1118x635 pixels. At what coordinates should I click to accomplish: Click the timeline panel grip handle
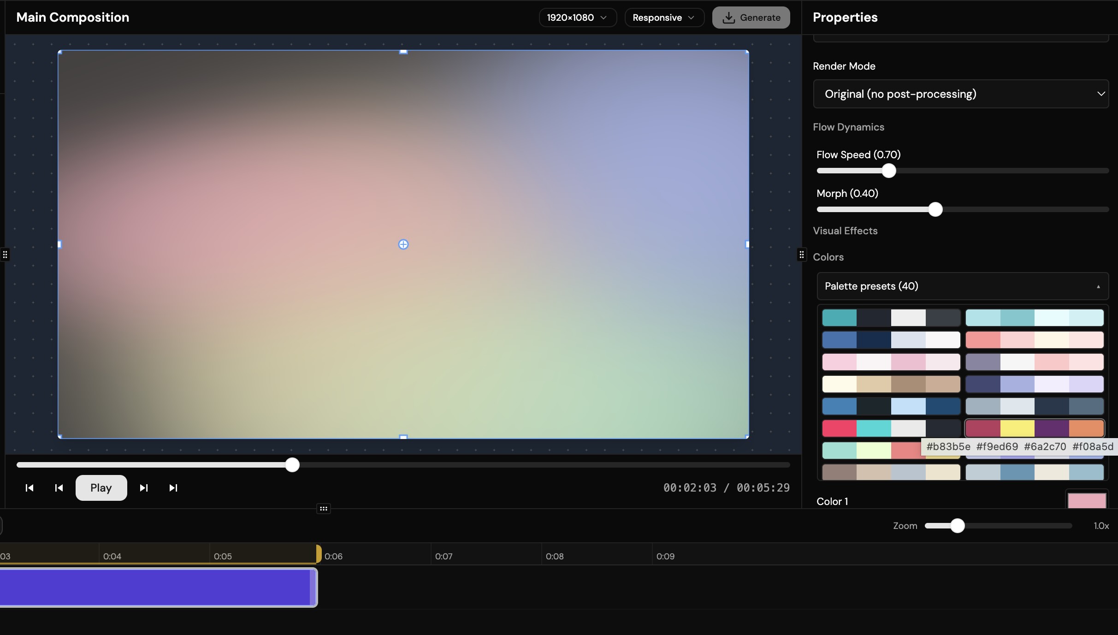324,509
